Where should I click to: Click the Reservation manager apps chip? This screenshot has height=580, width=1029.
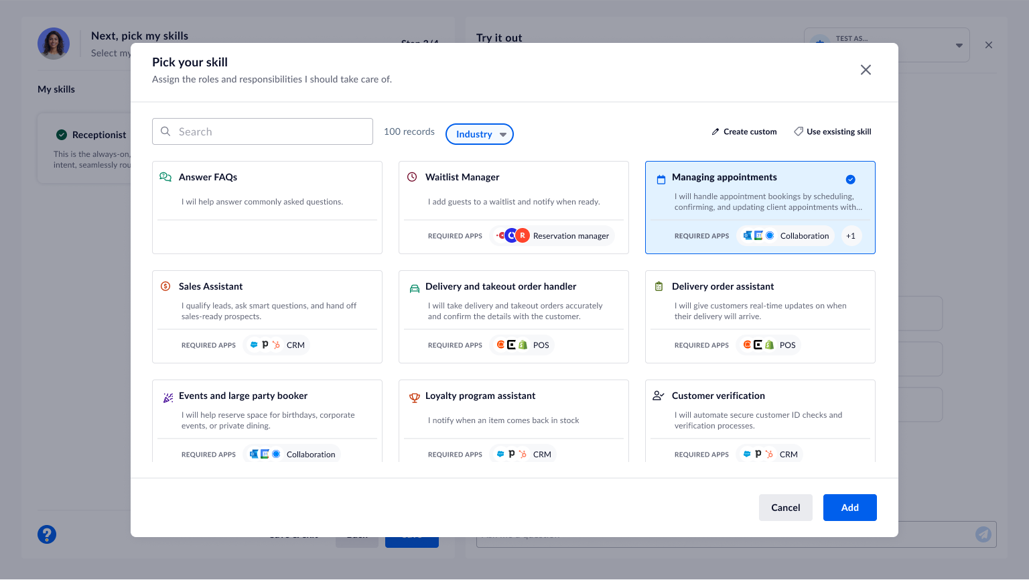click(552, 236)
